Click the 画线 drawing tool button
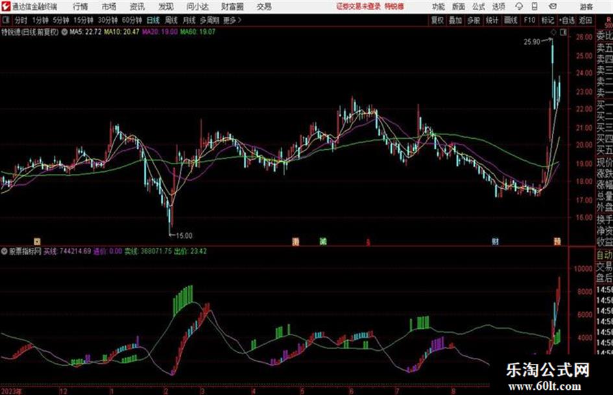The width and height of the screenshot is (613, 395). pos(511,20)
